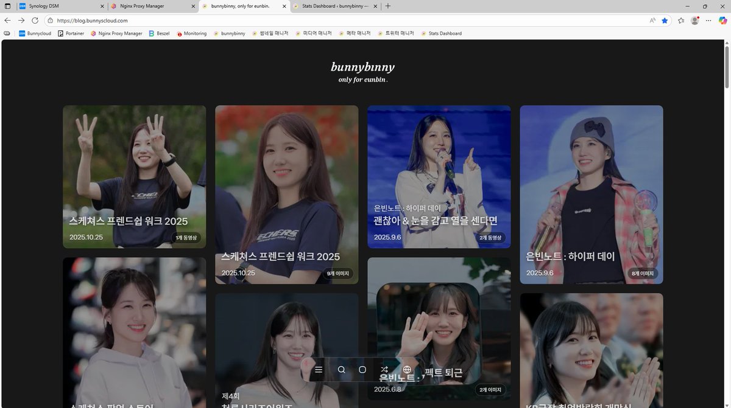731x408 pixels.
Task: Open Beszel bookmark
Action: point(159,33)
